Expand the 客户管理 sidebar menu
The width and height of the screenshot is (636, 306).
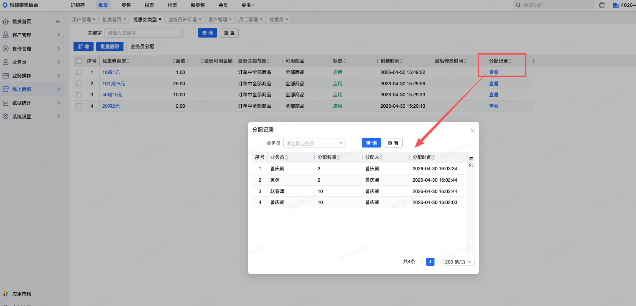tap(59, 35)
